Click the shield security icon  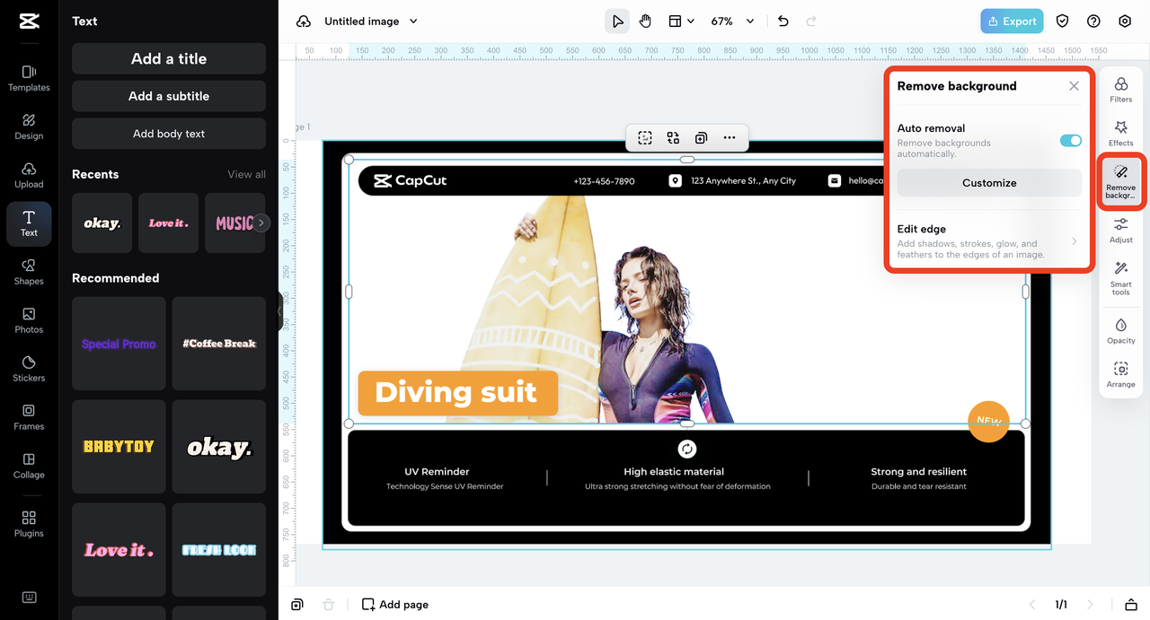[1063, 22]
